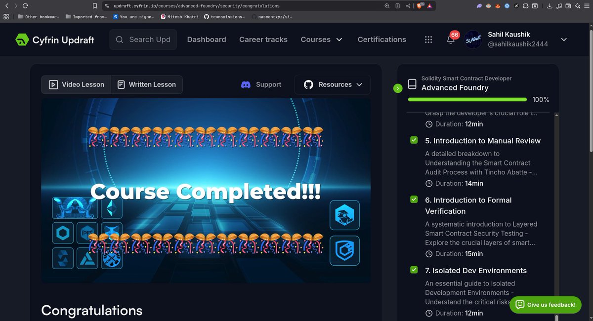Expand the Courses dropdown

click(321, 40)
